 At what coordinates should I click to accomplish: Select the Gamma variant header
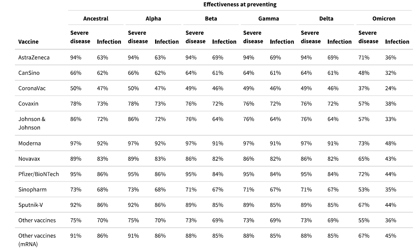[x=269, y=18]
